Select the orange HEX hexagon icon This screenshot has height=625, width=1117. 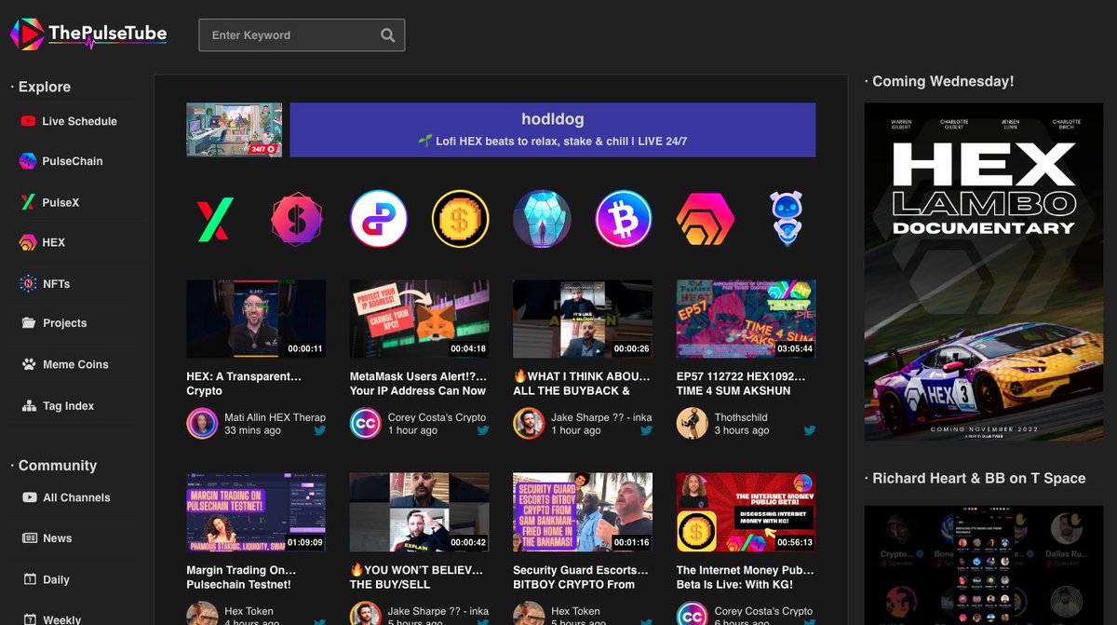coord(706,219)
